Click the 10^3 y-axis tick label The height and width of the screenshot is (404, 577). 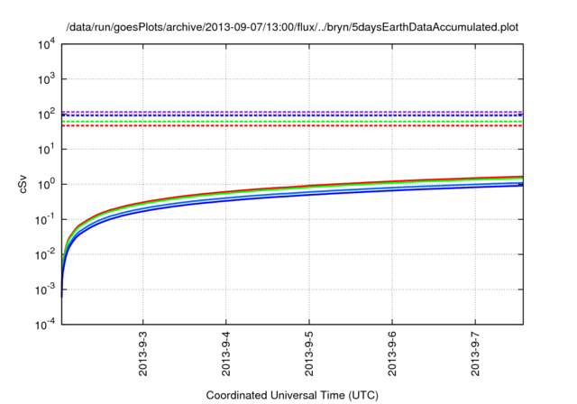click(x=46, y=78)
